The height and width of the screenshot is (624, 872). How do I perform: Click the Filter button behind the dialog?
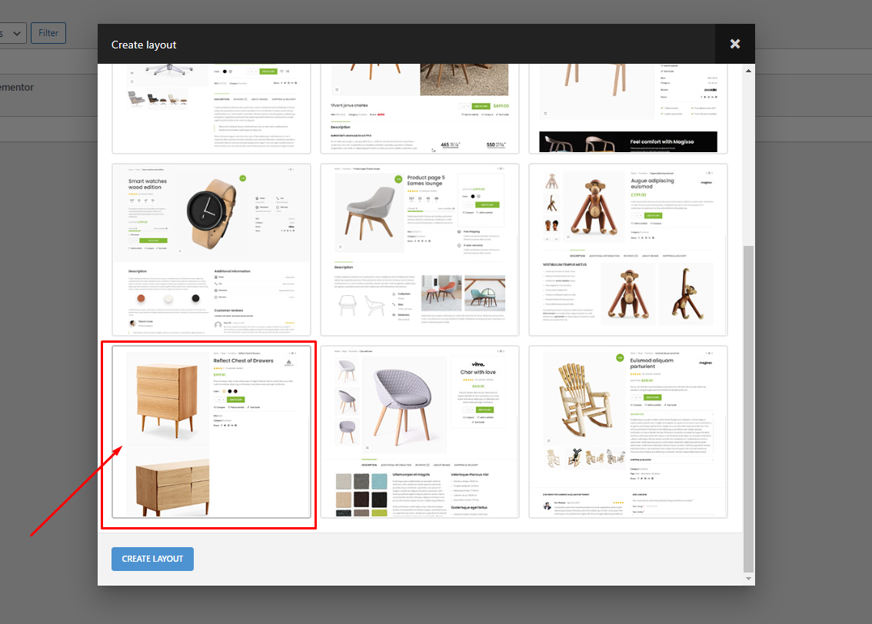48,33
